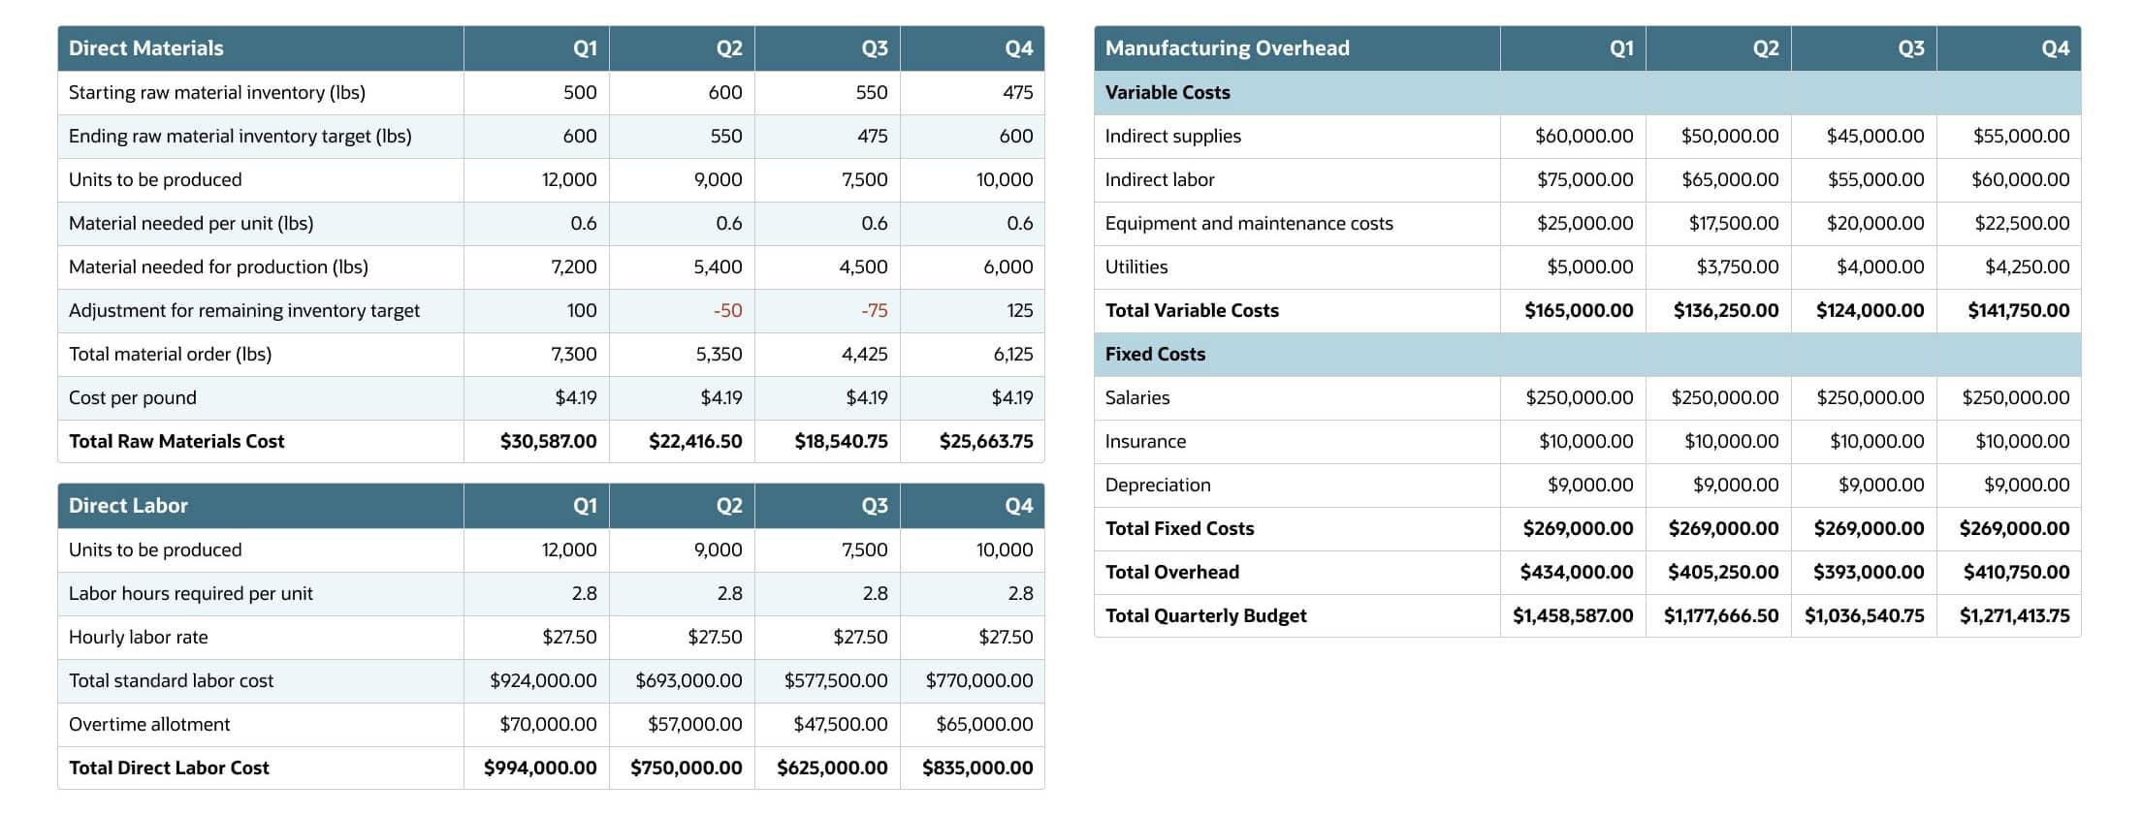2143x815 pixels.
Task: Click the Total Quarterly Budget label
Action: click(x=1206, y=616)
